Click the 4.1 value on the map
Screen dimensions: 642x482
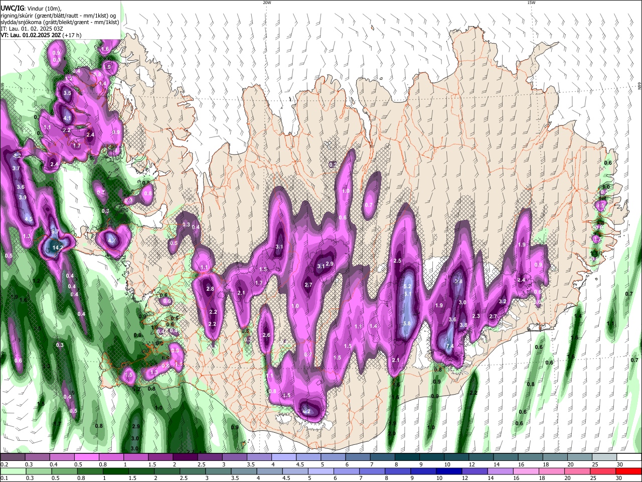[68, 118]
